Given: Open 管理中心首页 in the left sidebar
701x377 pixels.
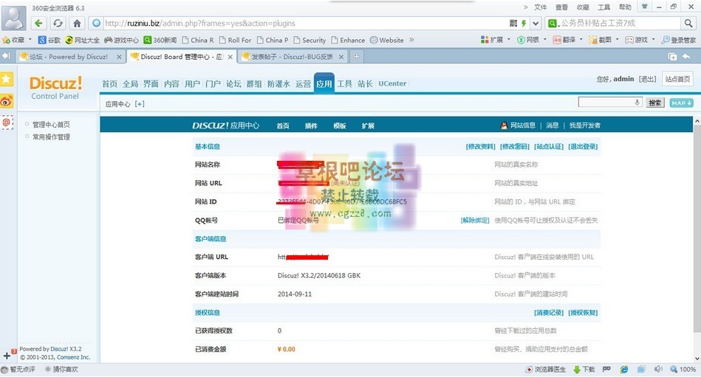Looking at the screenshot, I should click(51, 125).
